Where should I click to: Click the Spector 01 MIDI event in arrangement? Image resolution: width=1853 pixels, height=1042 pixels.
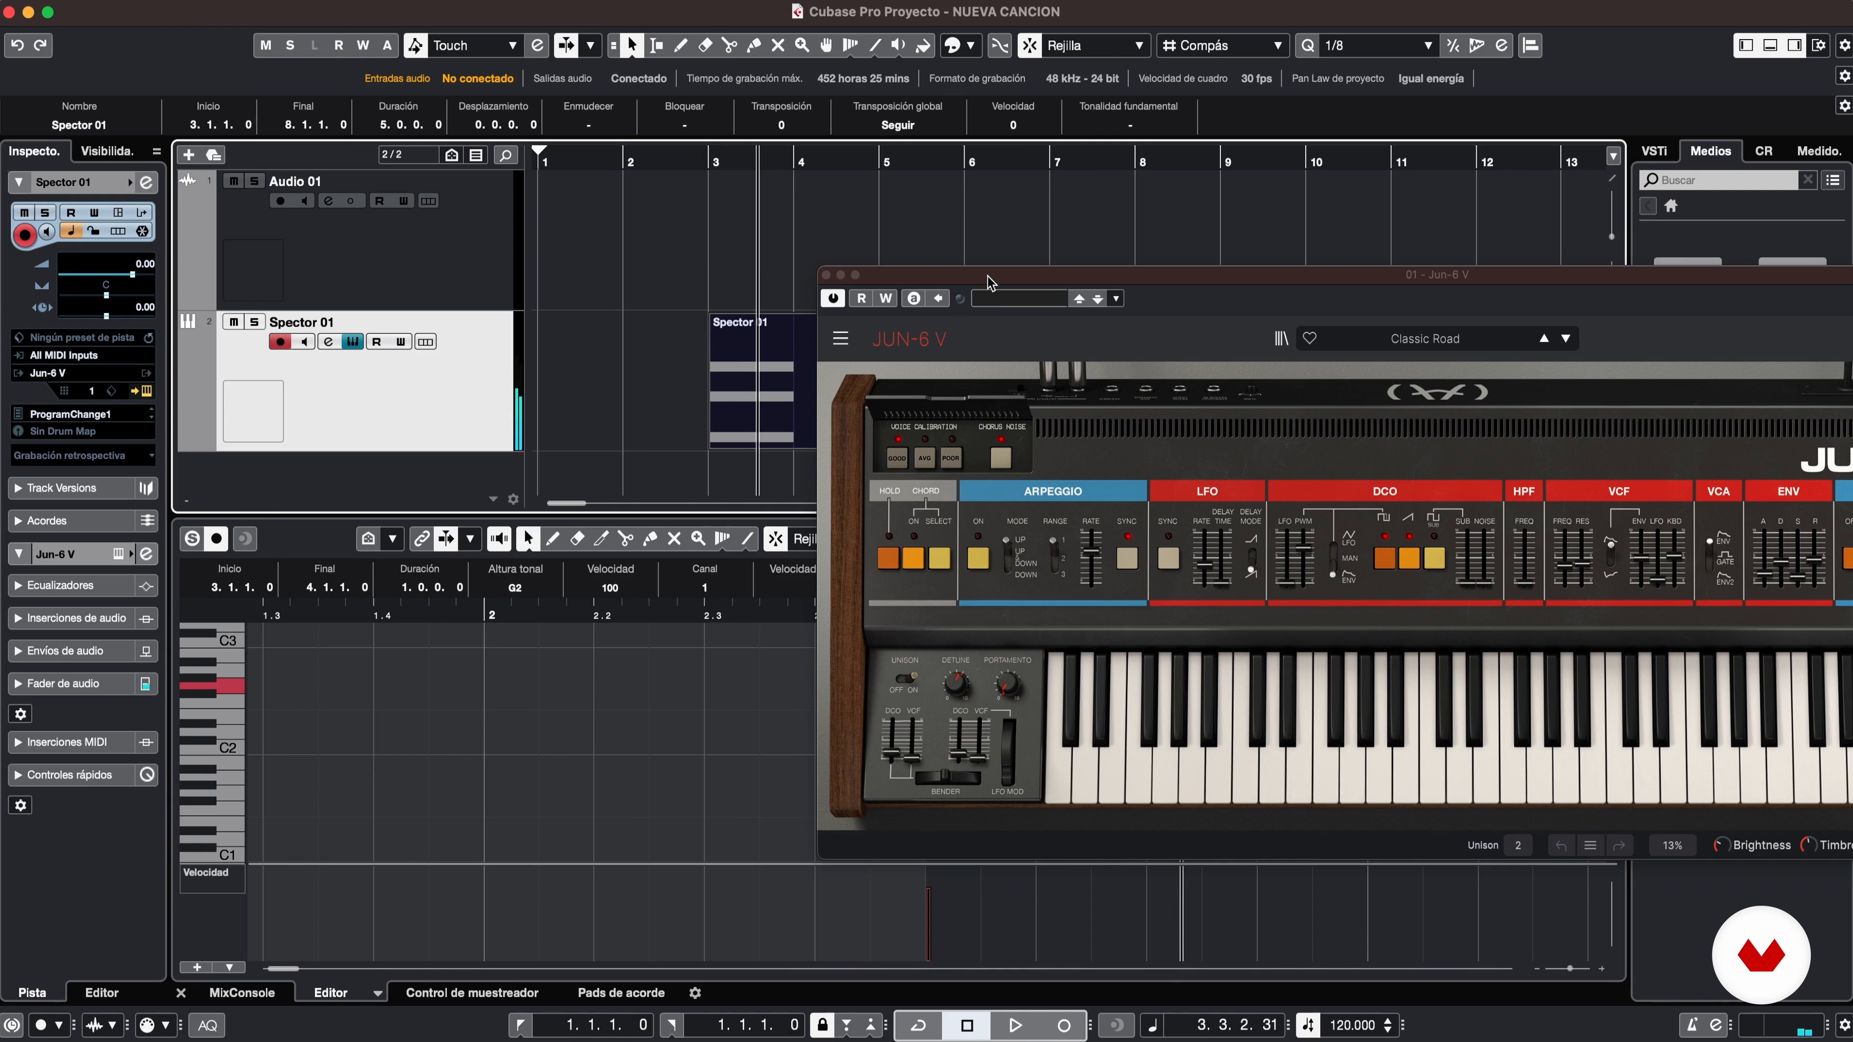762,381
